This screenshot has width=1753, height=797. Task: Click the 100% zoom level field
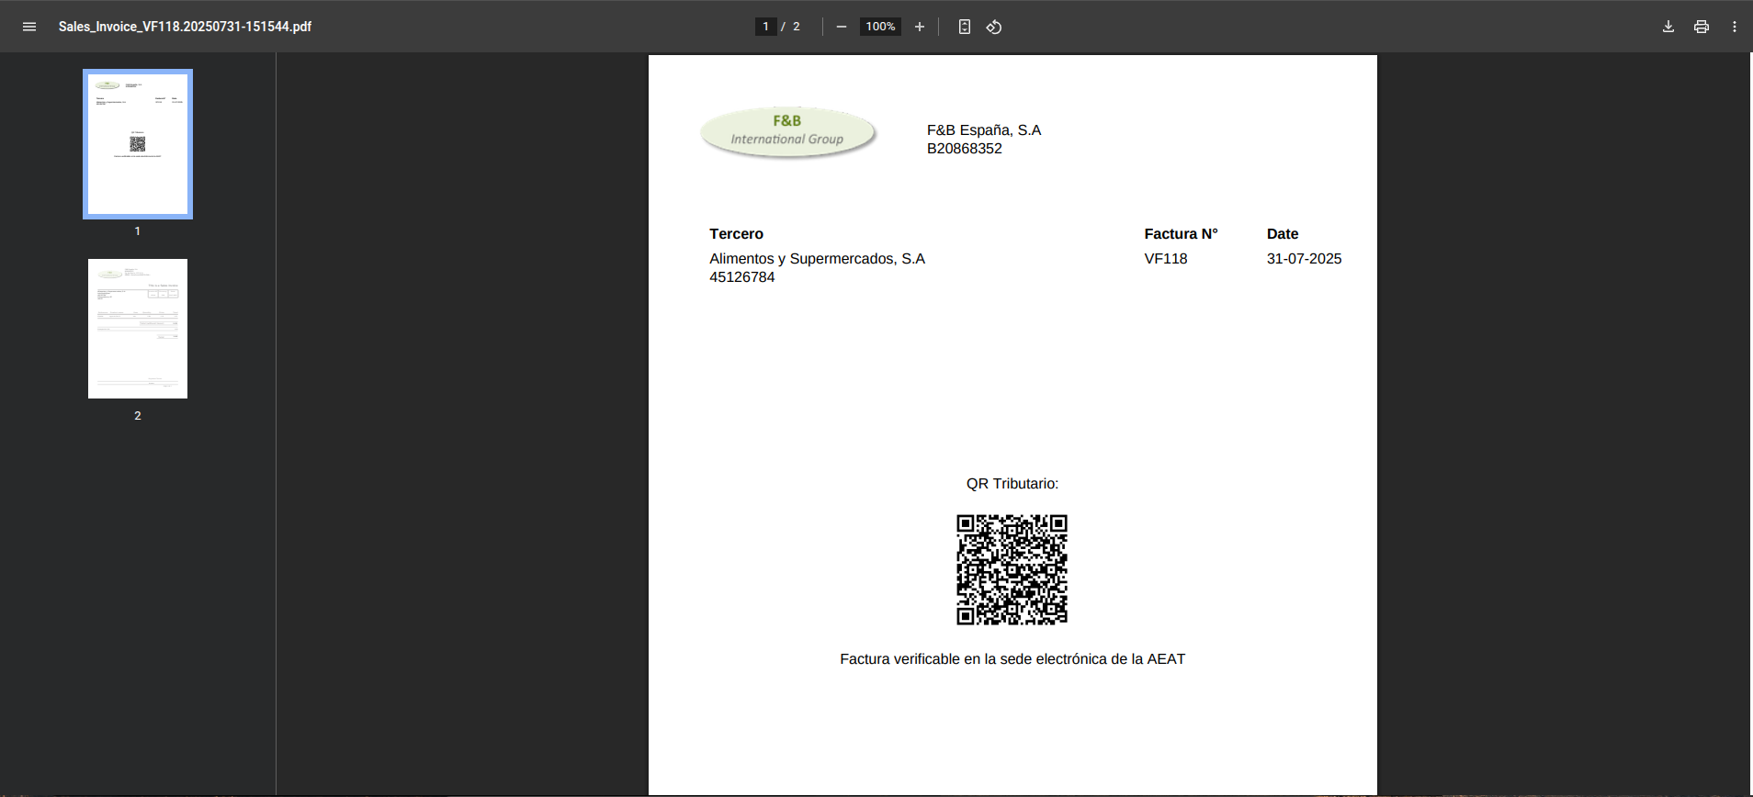[x=880, y=27]
